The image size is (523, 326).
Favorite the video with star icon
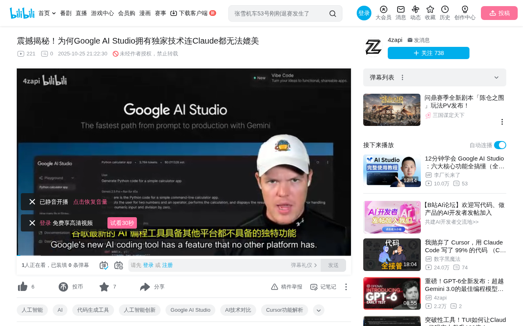(104, 287)
